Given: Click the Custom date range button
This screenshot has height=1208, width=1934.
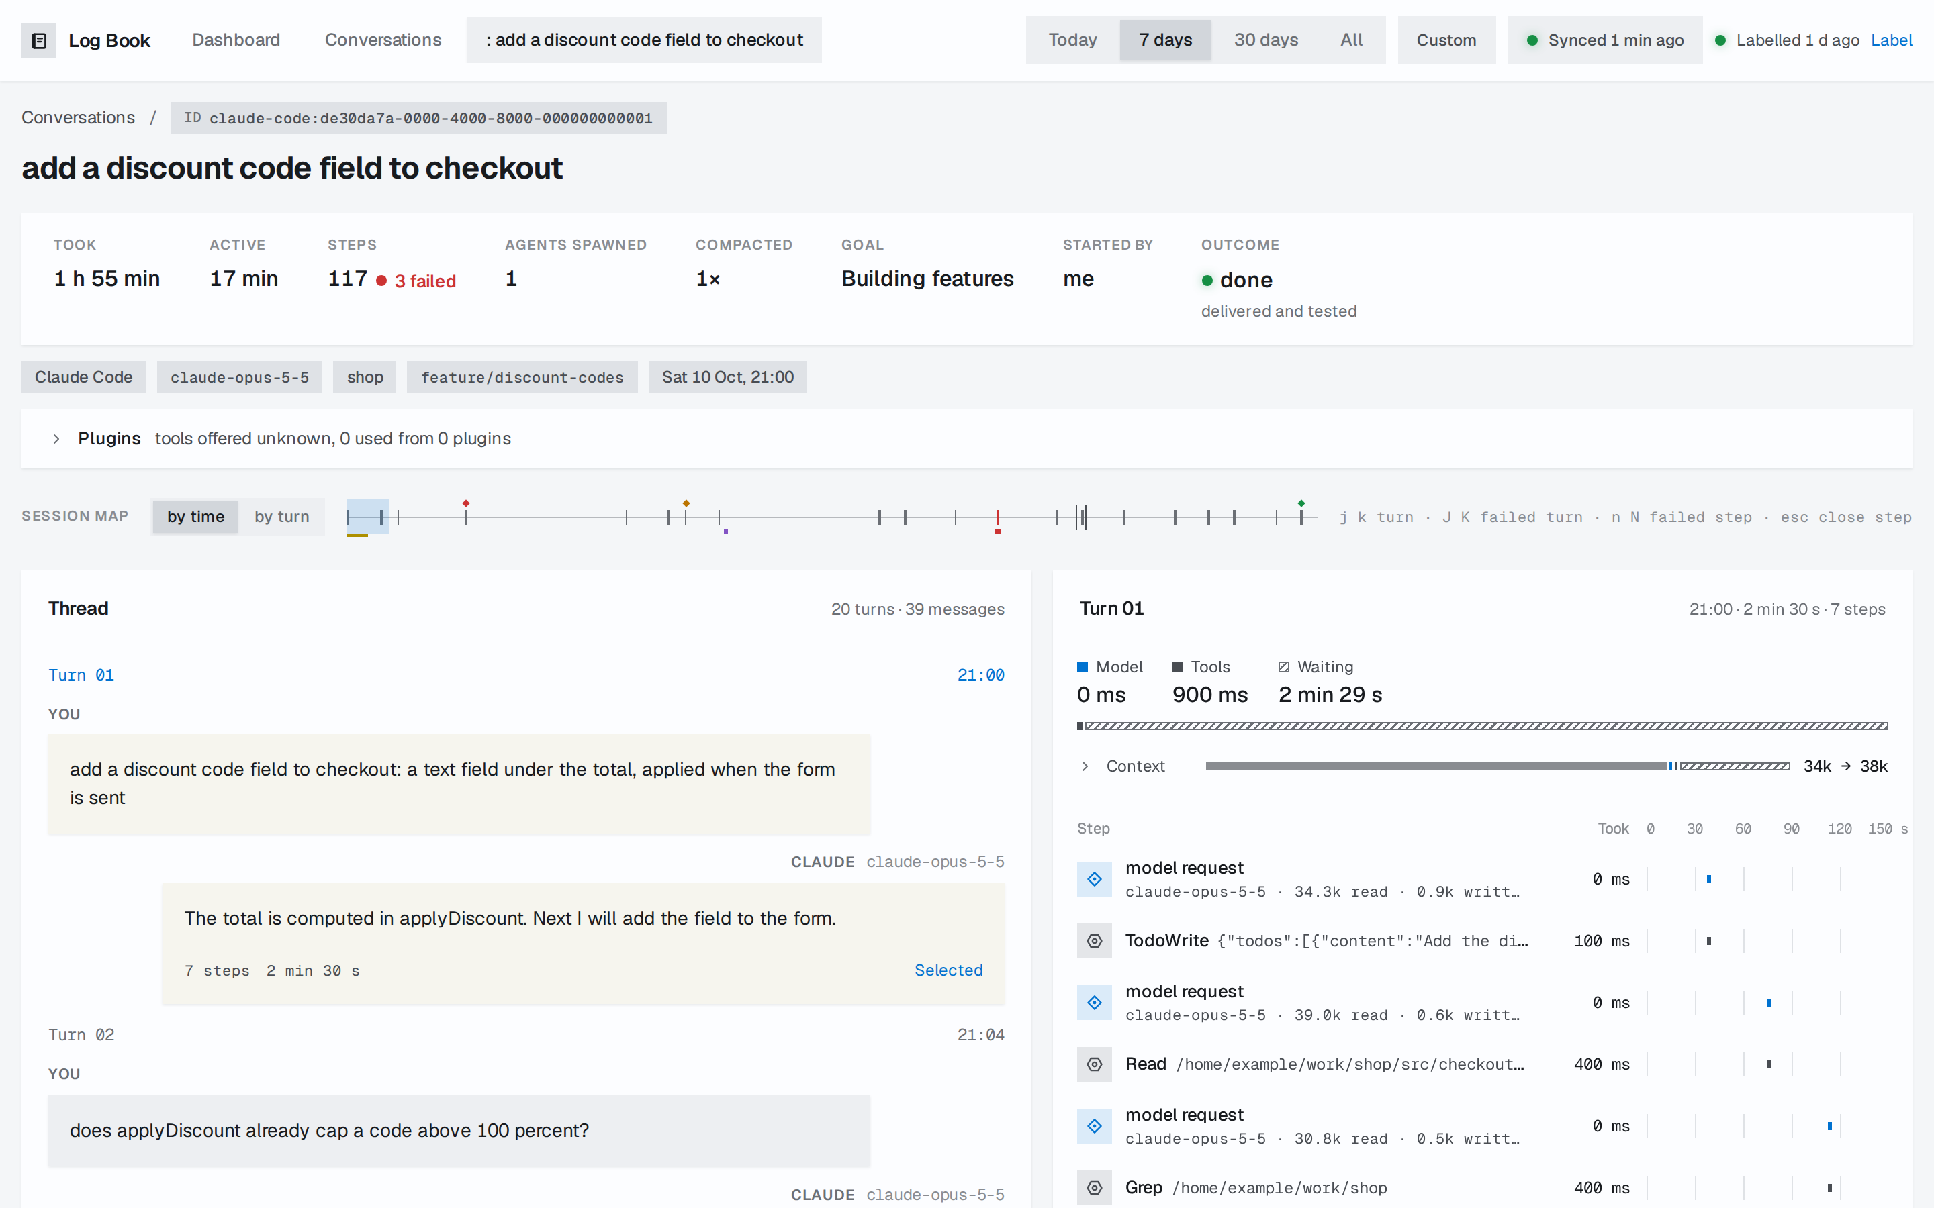Looking at the screenshot, I should pos(1446,40).
